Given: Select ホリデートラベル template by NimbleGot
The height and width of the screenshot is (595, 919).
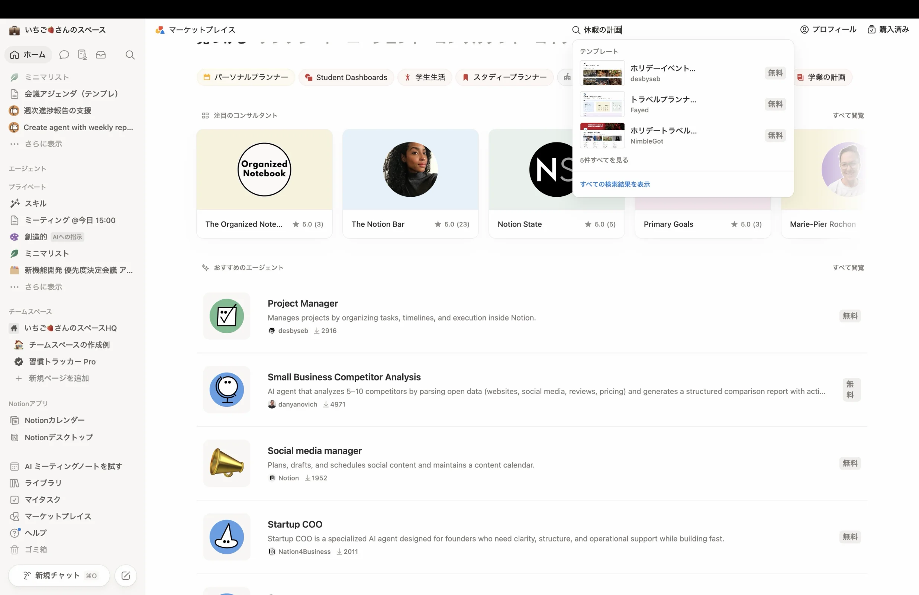Looking at the screenshot, I should click(x=683, y=136).
